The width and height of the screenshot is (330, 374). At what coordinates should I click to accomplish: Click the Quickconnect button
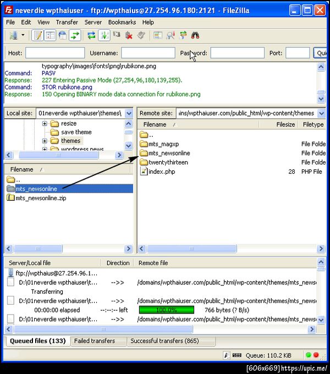(320, 53)
